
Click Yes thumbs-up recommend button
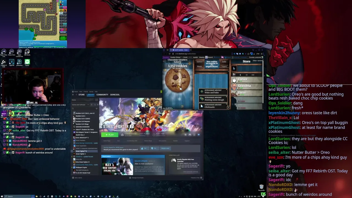(x=145, y=148)
